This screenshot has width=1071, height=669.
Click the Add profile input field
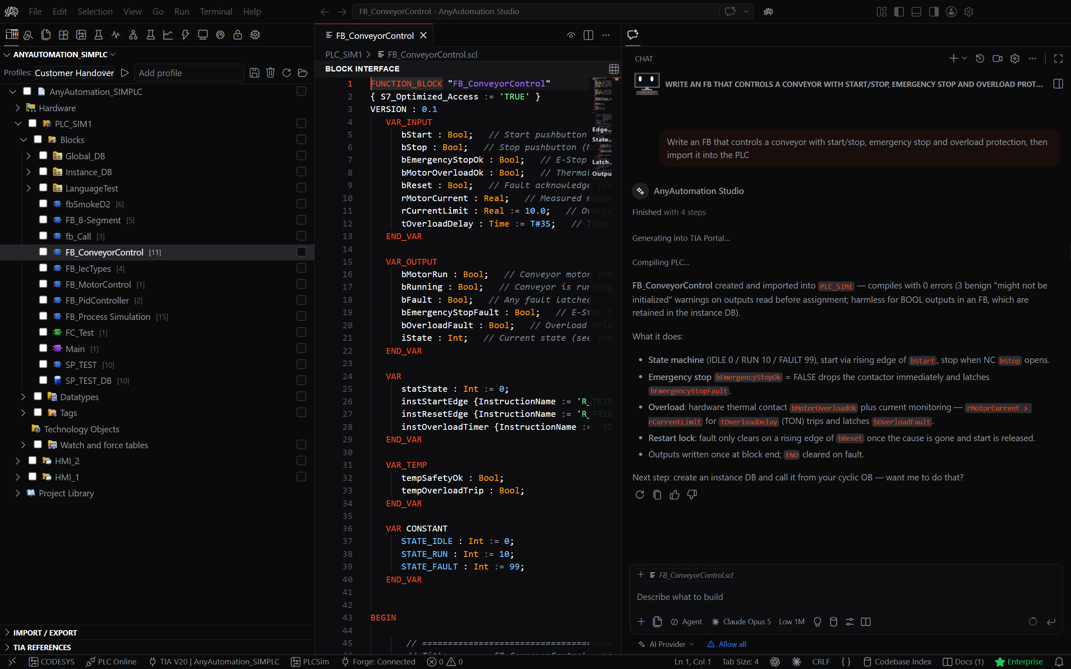tap(189, 73)
